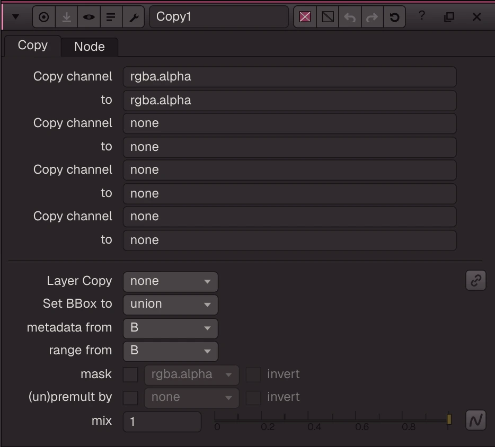Close the Copy1 properties panel
Viewport: 495px width, 447px height.
click(x=476, y=17)
